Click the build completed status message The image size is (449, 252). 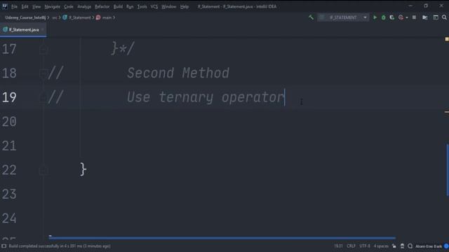click(x=60, y=246)
